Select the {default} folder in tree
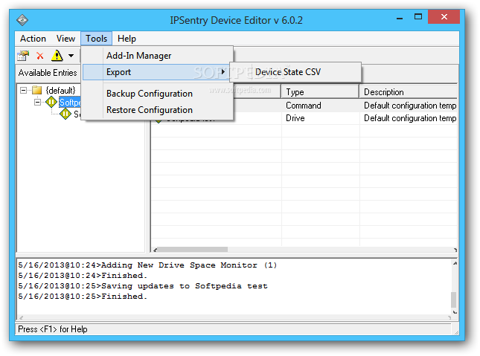480x356 pixels. [60, 90]
